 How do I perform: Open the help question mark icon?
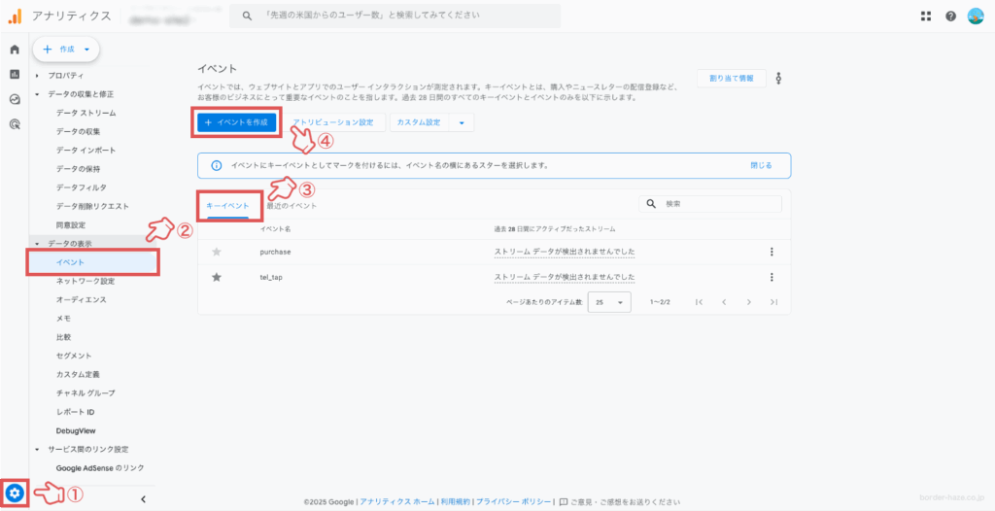click(950, 17)
